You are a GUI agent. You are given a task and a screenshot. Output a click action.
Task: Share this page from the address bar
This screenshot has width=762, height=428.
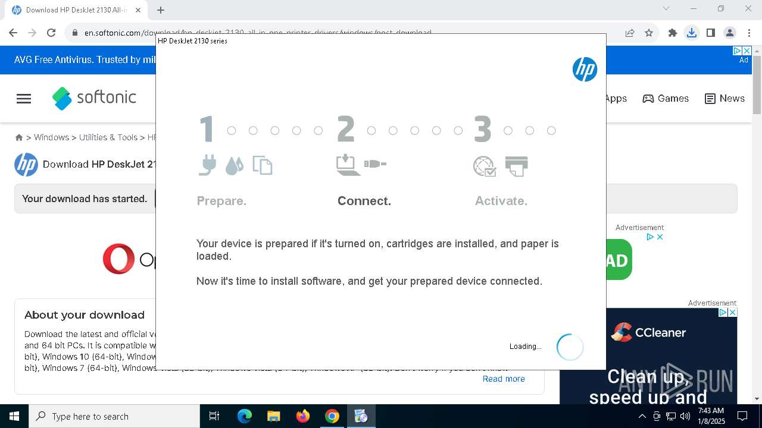click(629, 33)
